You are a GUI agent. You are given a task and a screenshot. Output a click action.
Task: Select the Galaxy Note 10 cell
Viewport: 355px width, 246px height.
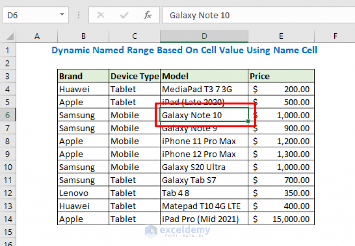204,115
